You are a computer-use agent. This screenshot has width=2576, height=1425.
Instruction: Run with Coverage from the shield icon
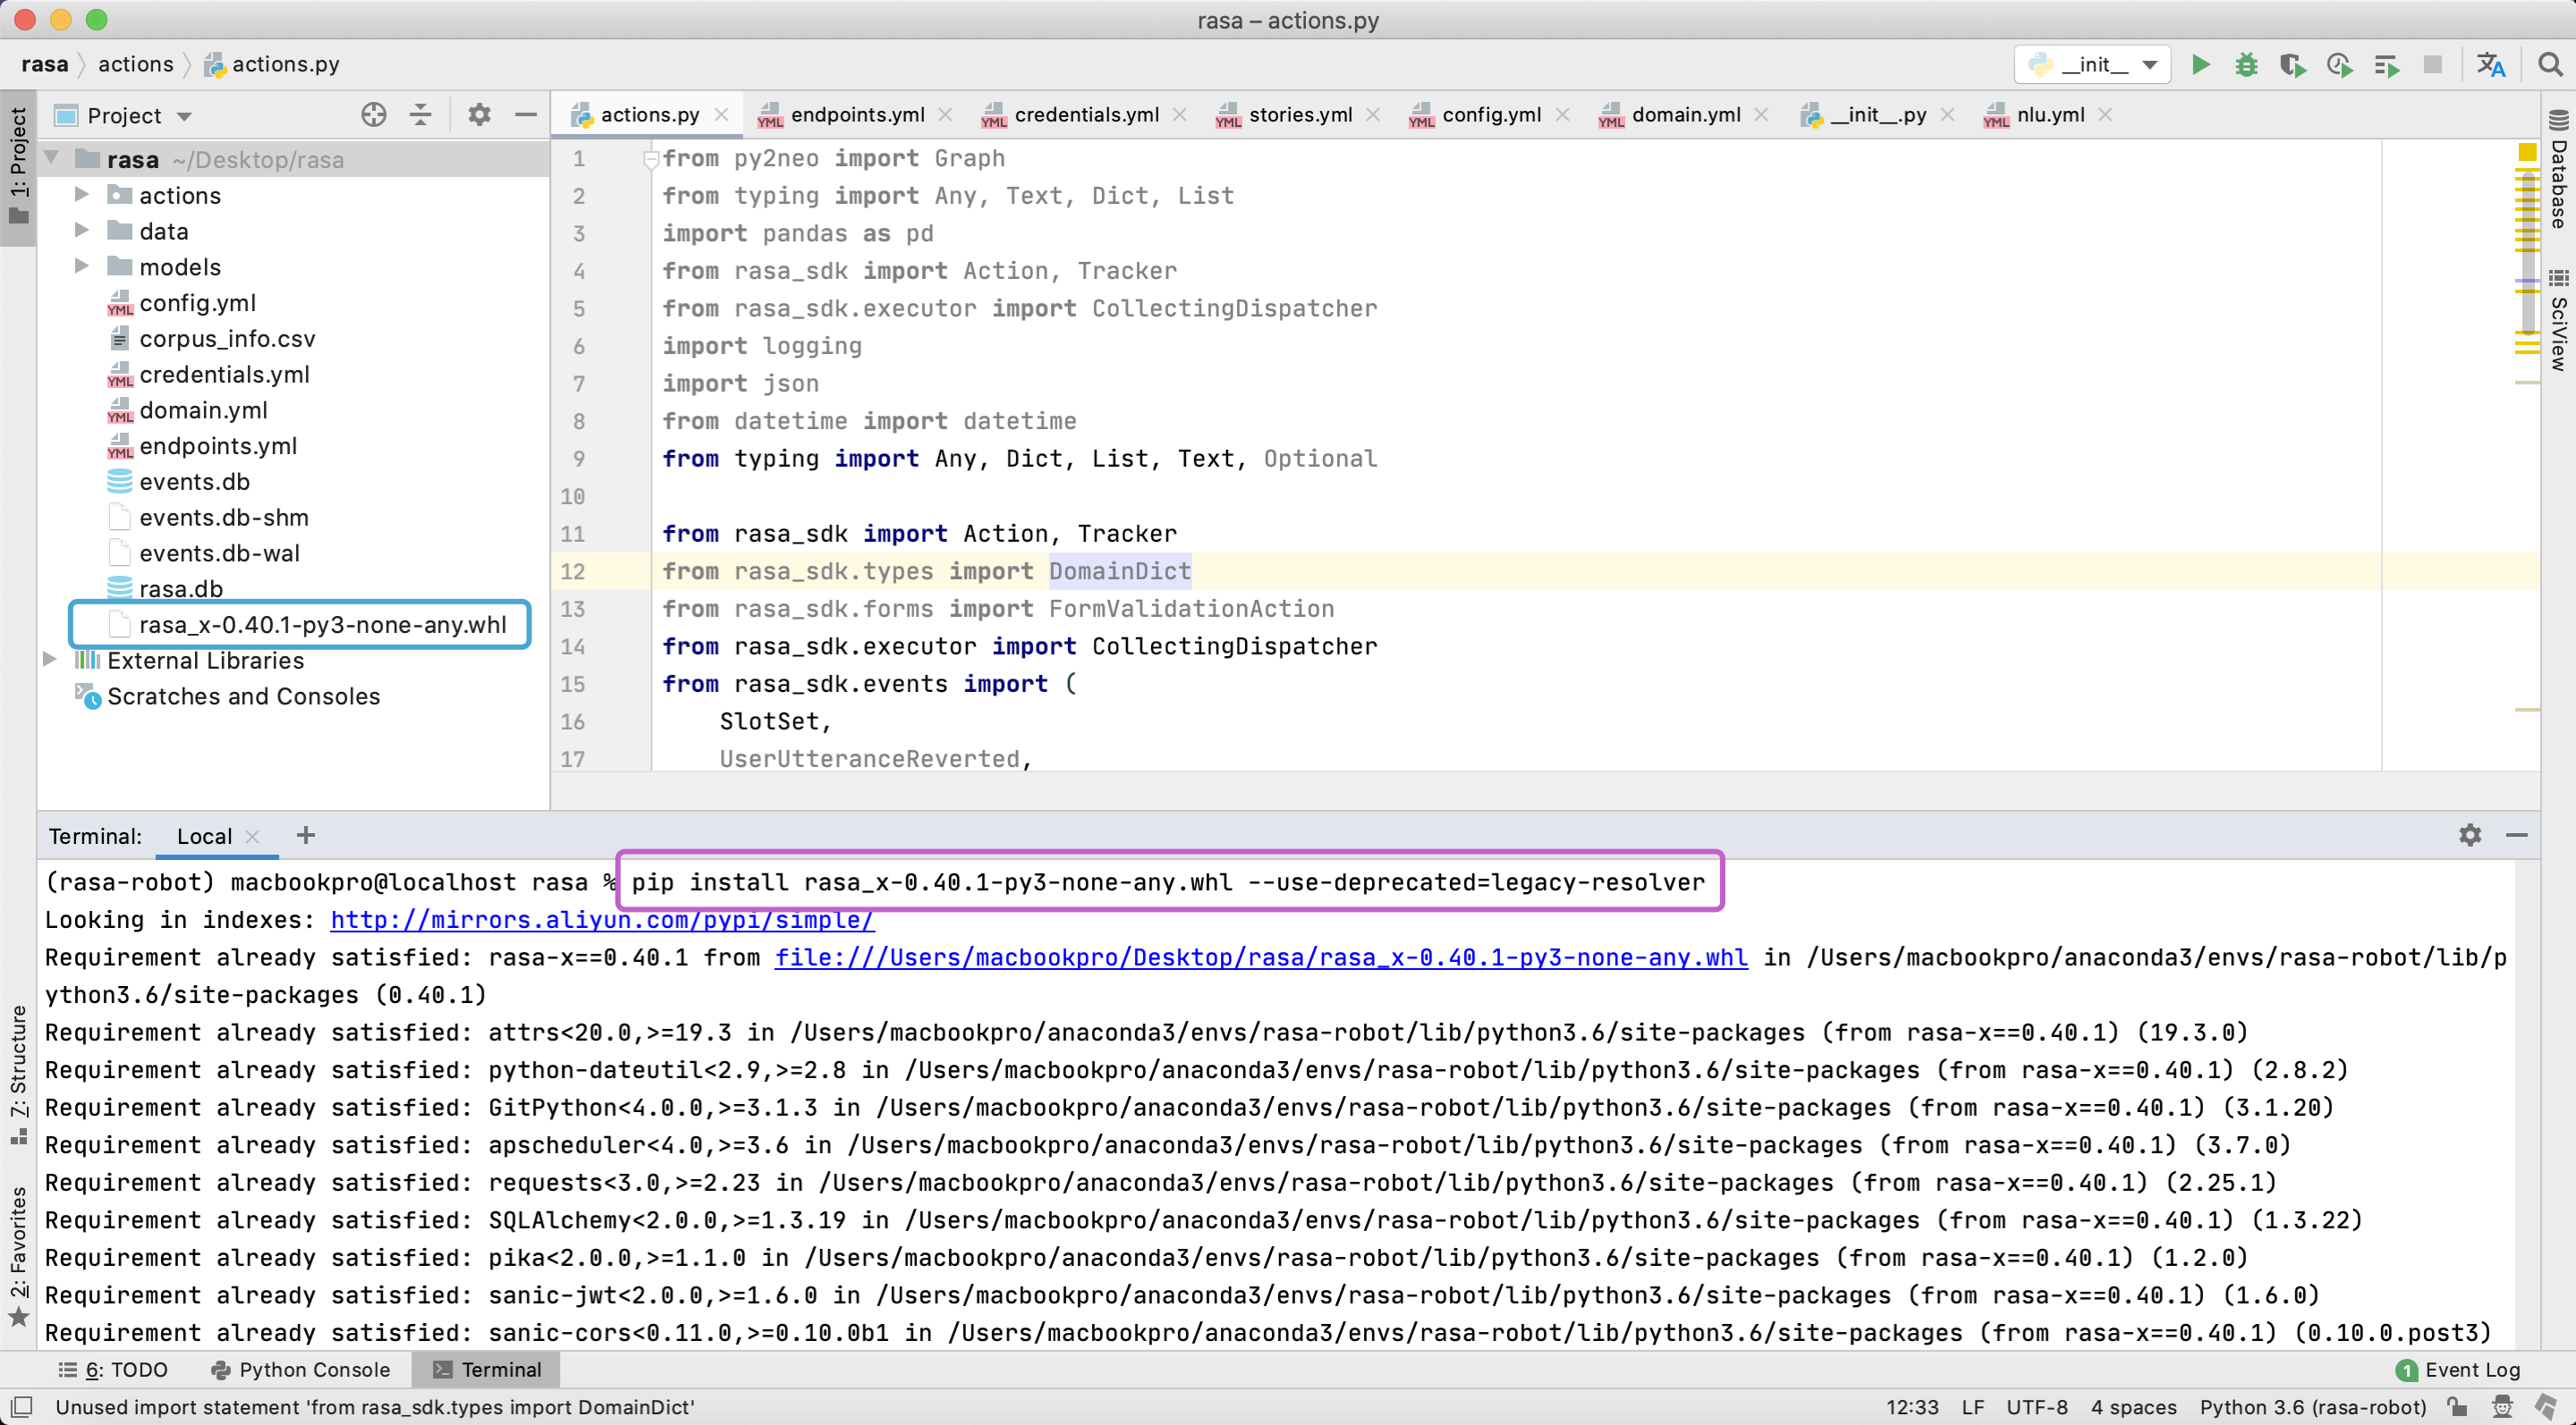click(2292, 65)
